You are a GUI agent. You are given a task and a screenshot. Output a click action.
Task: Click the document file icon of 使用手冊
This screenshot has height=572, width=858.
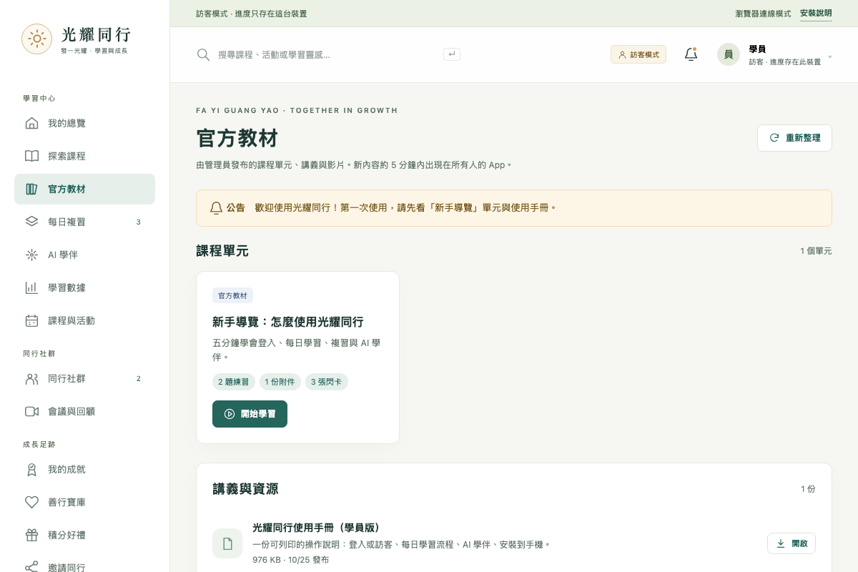coord(227,543)
